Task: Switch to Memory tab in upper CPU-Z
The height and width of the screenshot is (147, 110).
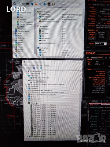Action: coord(103,5)
